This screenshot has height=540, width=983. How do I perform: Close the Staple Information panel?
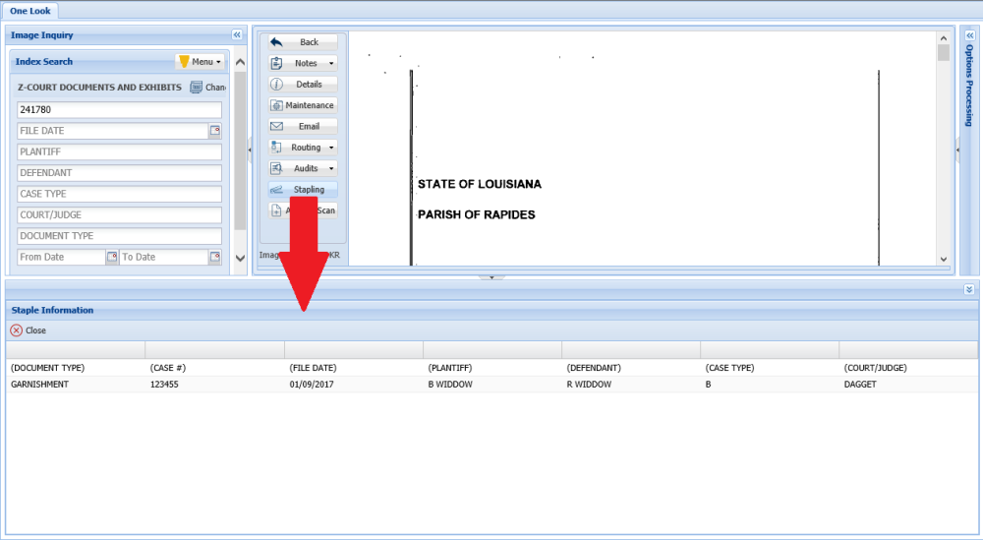coord(29,330)
